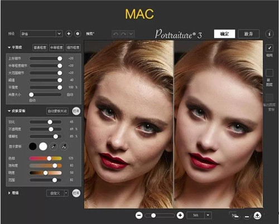
Task: Click the saturation value 83
Action: [71, 165]
